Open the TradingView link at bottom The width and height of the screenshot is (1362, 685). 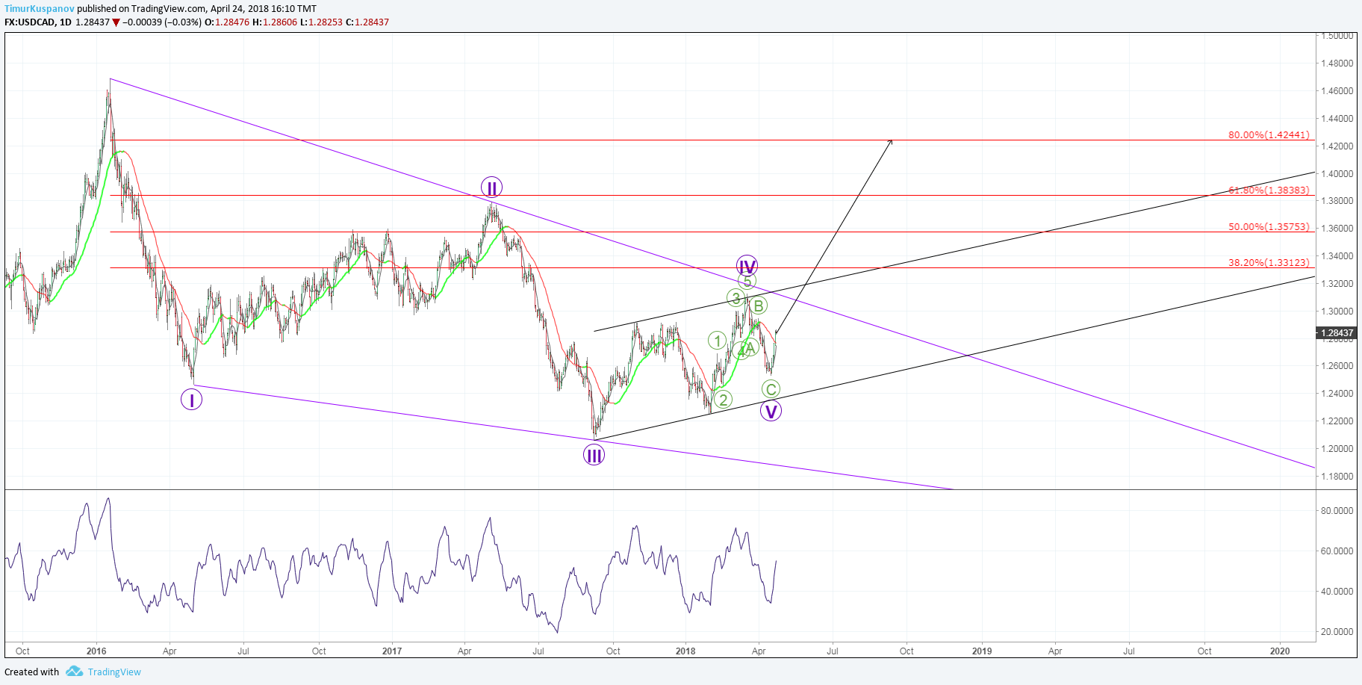114,672
